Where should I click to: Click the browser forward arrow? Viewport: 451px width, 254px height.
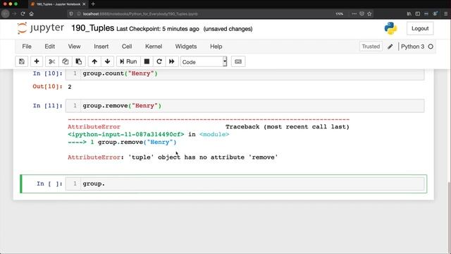coord(14,13)
